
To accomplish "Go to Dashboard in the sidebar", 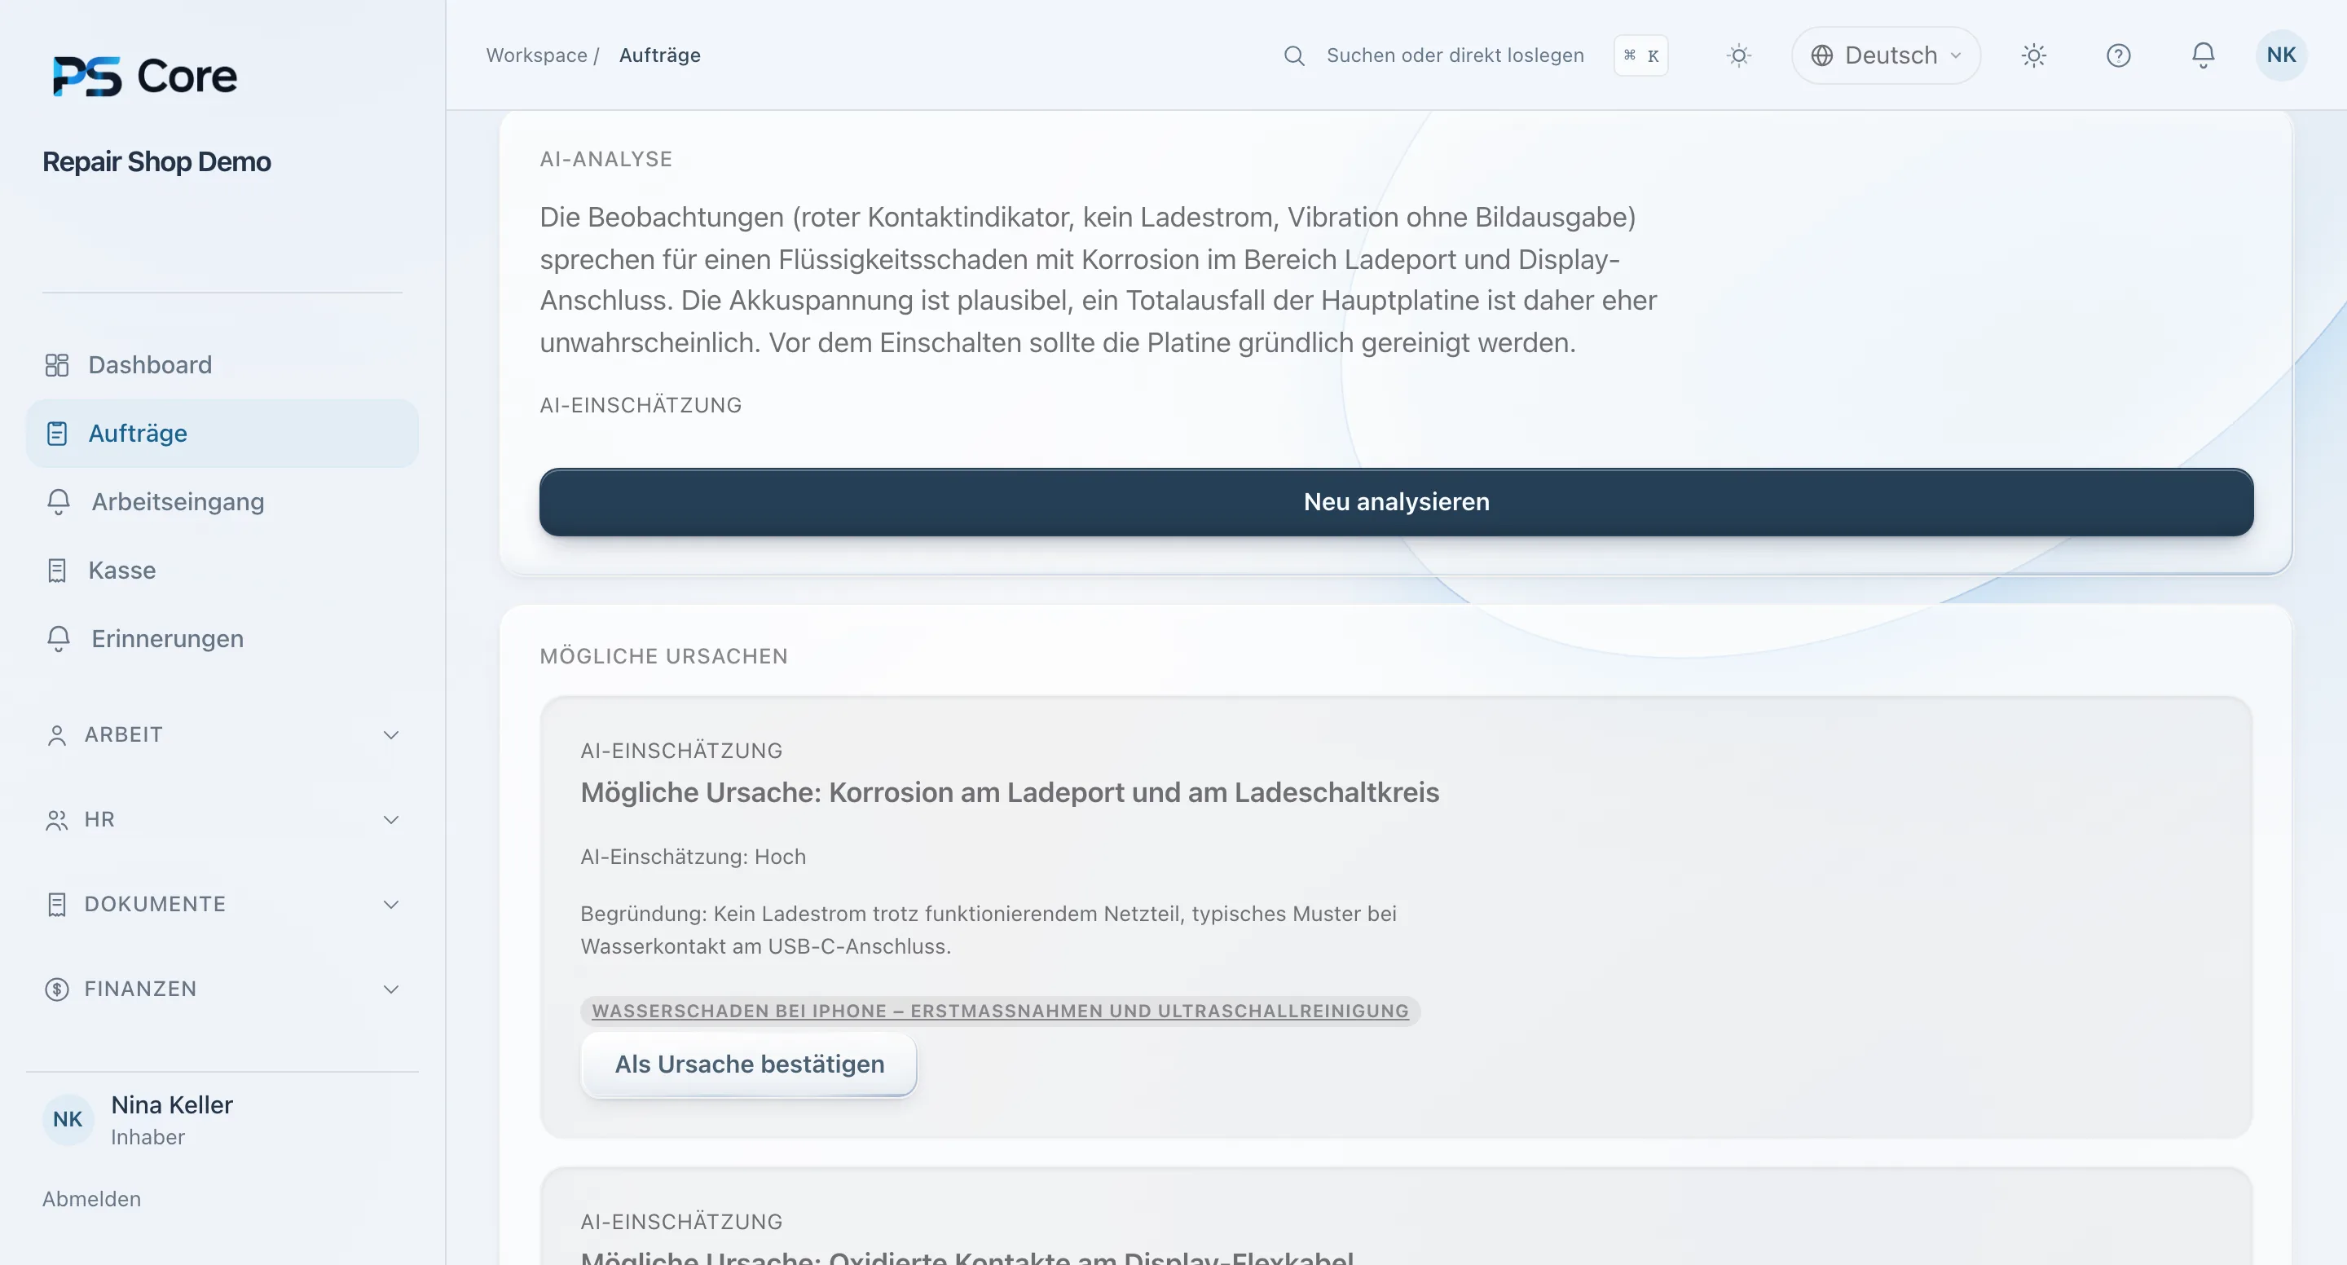I will point(222,364).
